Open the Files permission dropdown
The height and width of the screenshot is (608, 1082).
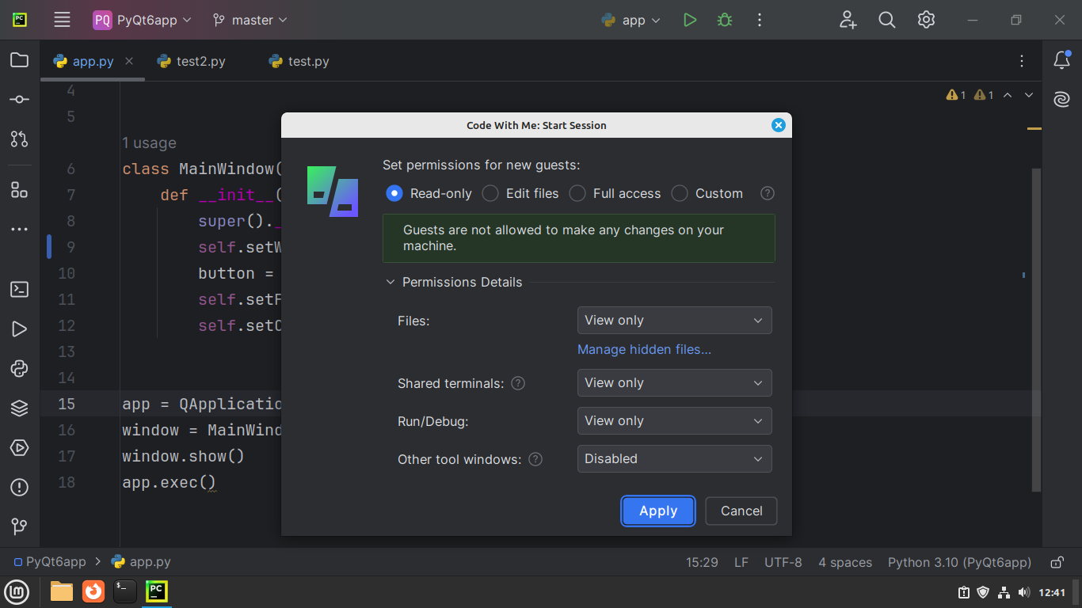(674, 320)
